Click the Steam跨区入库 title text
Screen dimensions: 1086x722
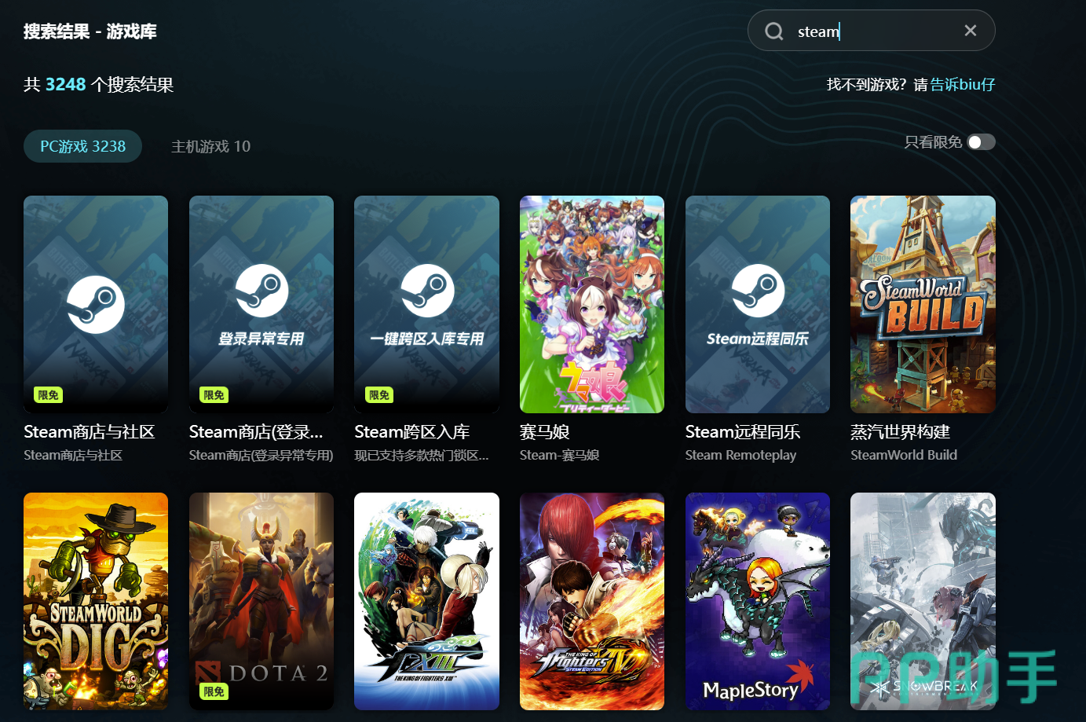[412, 432]
